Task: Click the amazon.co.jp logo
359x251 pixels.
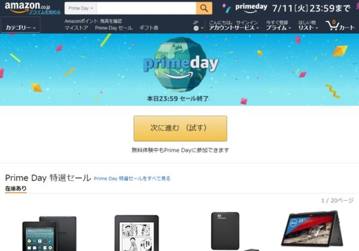Action: coord(28,7)
